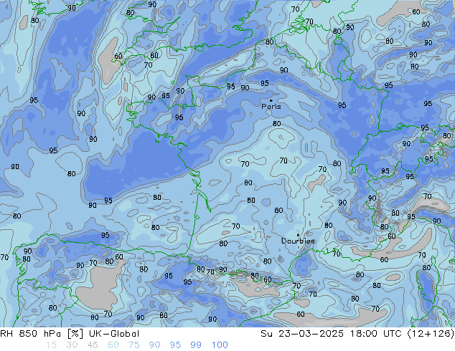This screenshot has width=455, height=351.
Task: Click the Dourbies location label
Action: [298, 241]
